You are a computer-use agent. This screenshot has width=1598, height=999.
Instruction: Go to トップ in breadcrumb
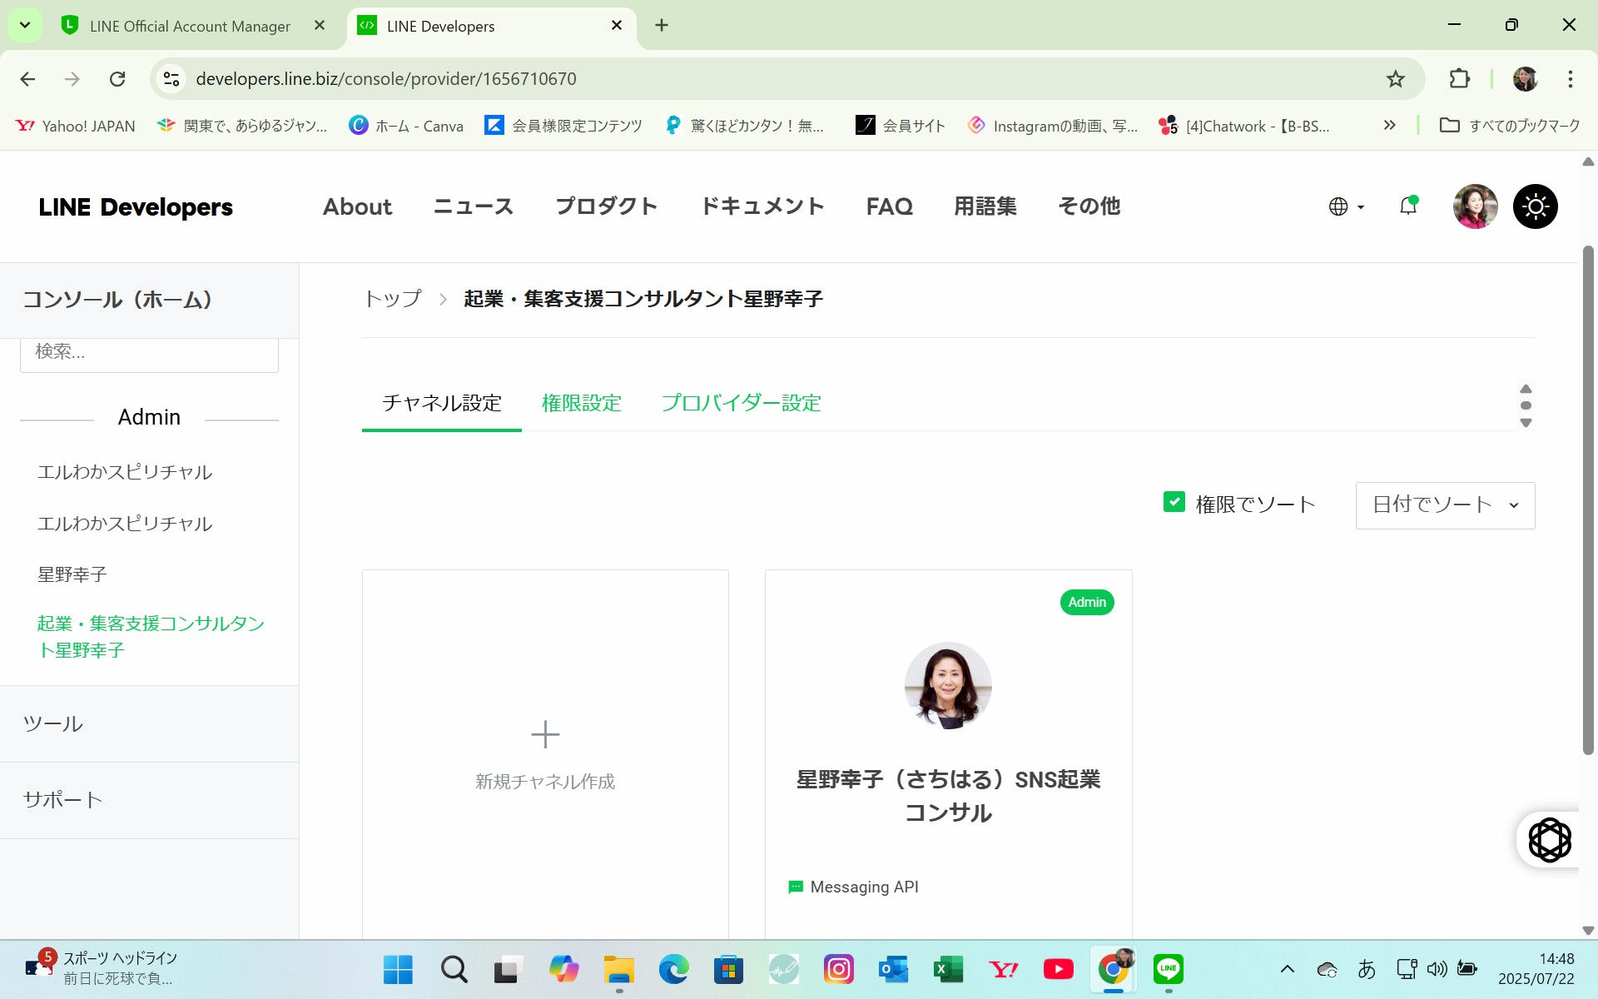tap(393, 299)
